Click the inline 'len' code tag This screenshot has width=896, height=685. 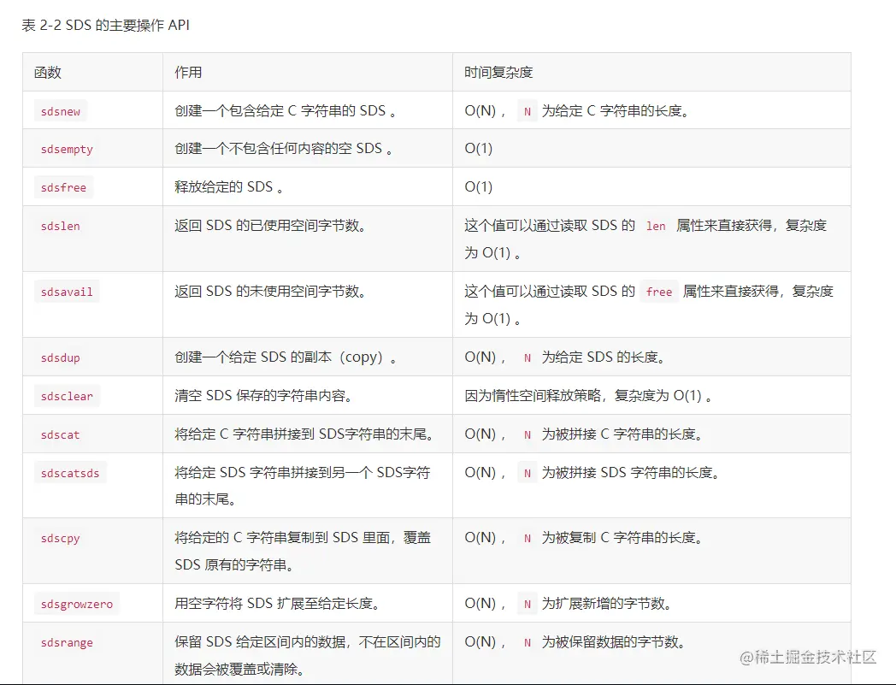[x=656, y=227]
